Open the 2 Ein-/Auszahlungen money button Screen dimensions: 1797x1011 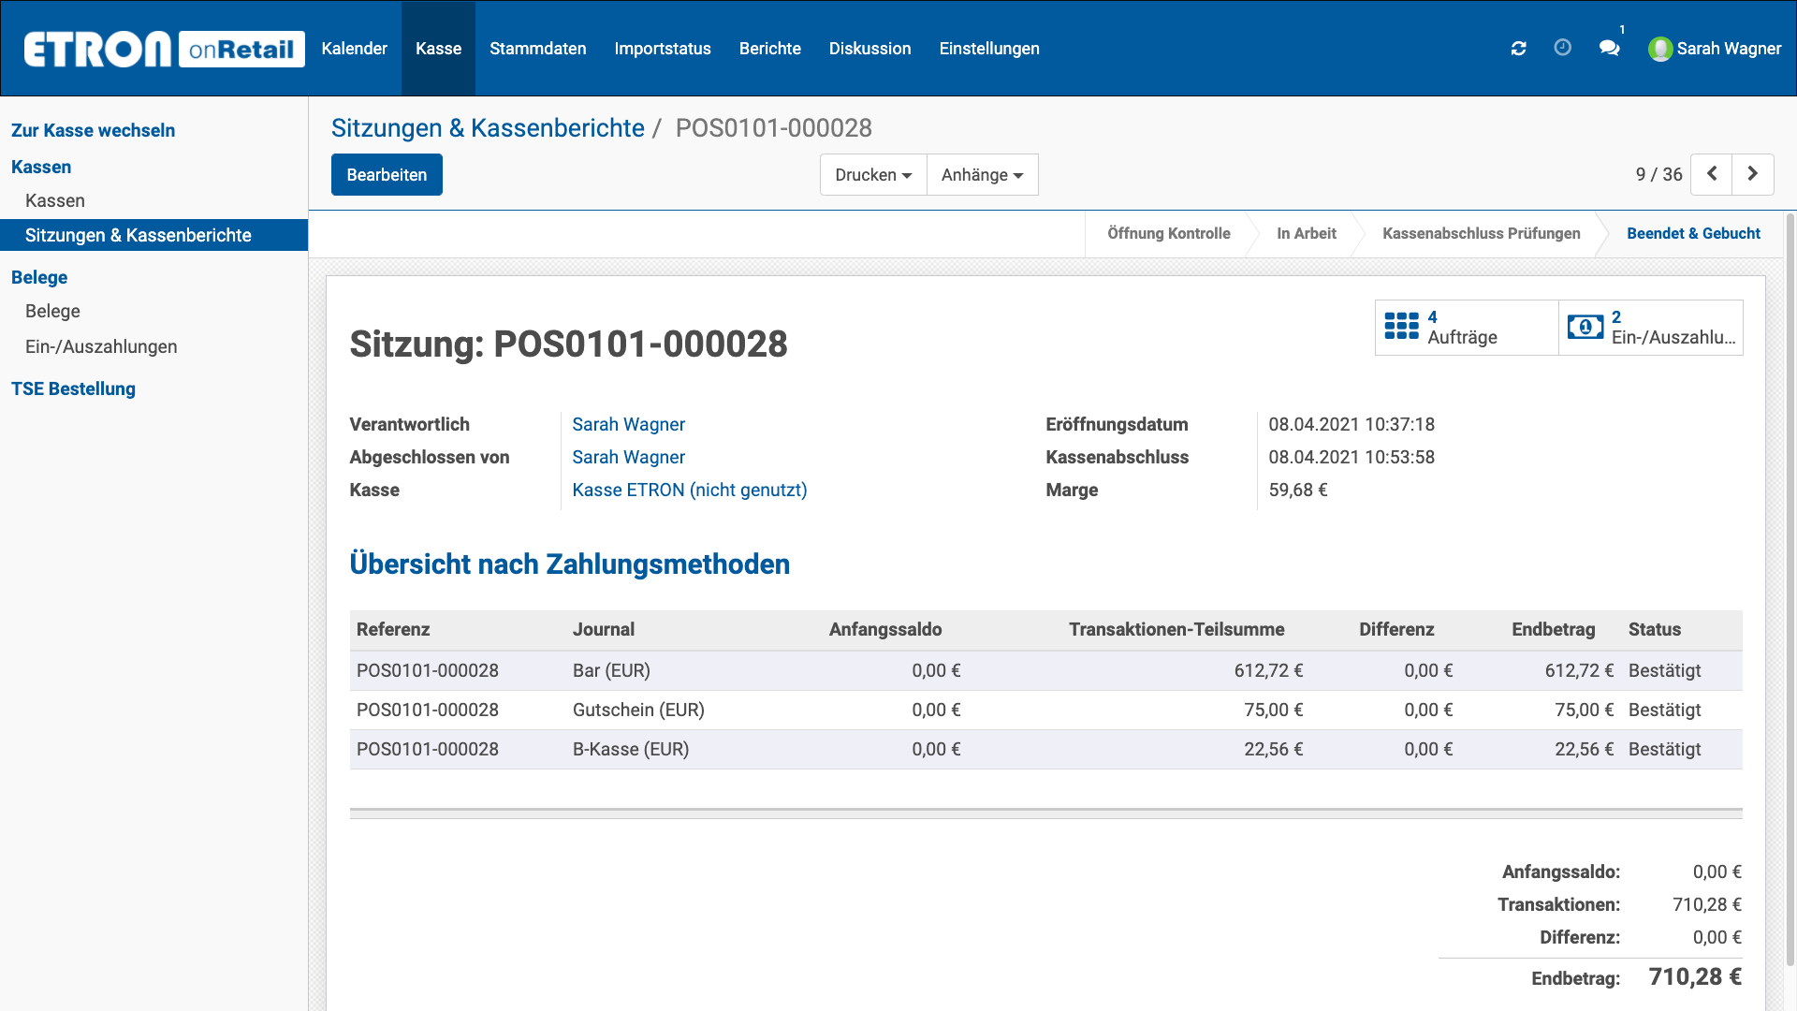(x=1651, y=328)
